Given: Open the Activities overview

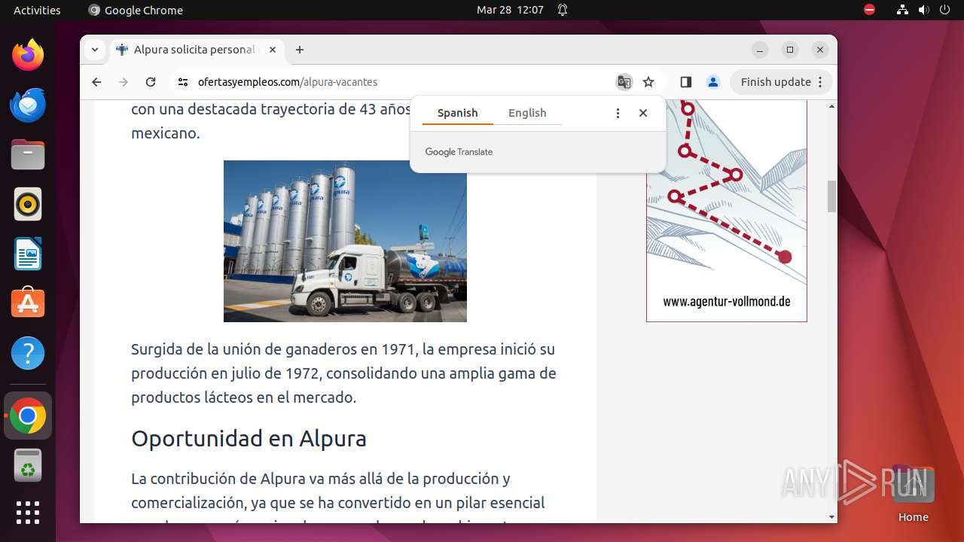Looking at the screenshot, I should click(x=37, y=10).
